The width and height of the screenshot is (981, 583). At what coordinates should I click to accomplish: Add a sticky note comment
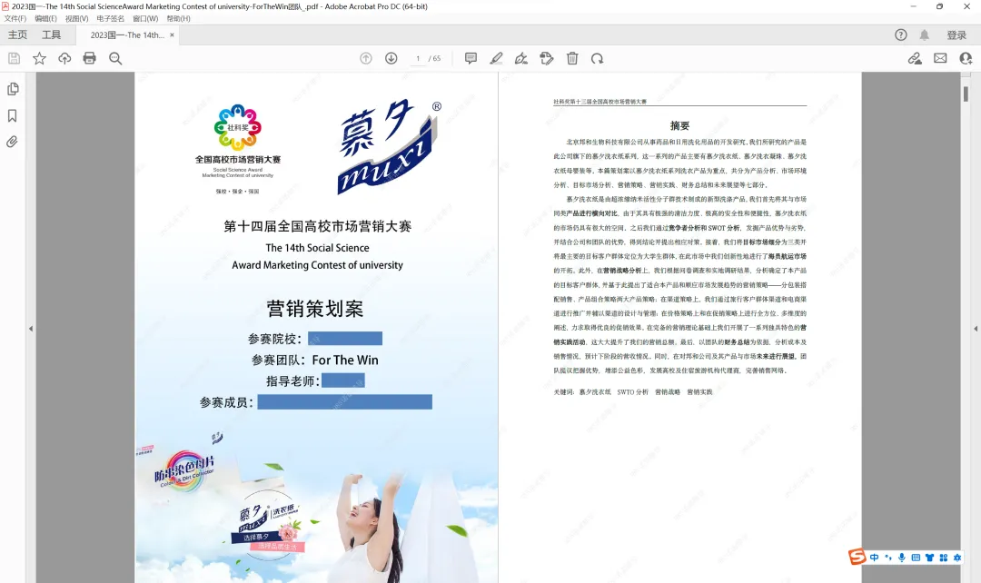coord(471,57)
